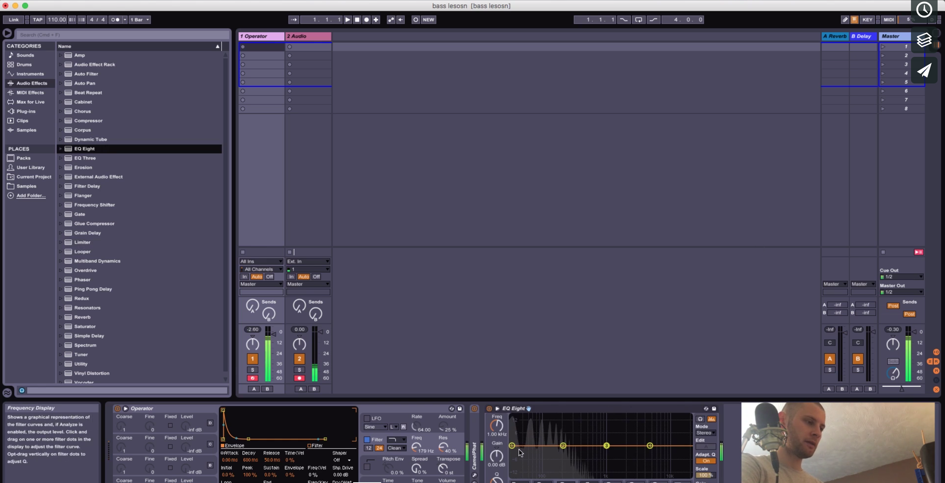Click the Session Record circle button

pyautogui.click(x=416, y=20)
